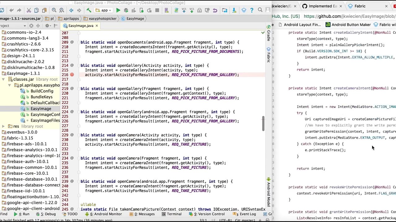Viewport: 396px width, 222px height.
Task: Navigate back with left arrow icon
Action: (x=71, y=10)
